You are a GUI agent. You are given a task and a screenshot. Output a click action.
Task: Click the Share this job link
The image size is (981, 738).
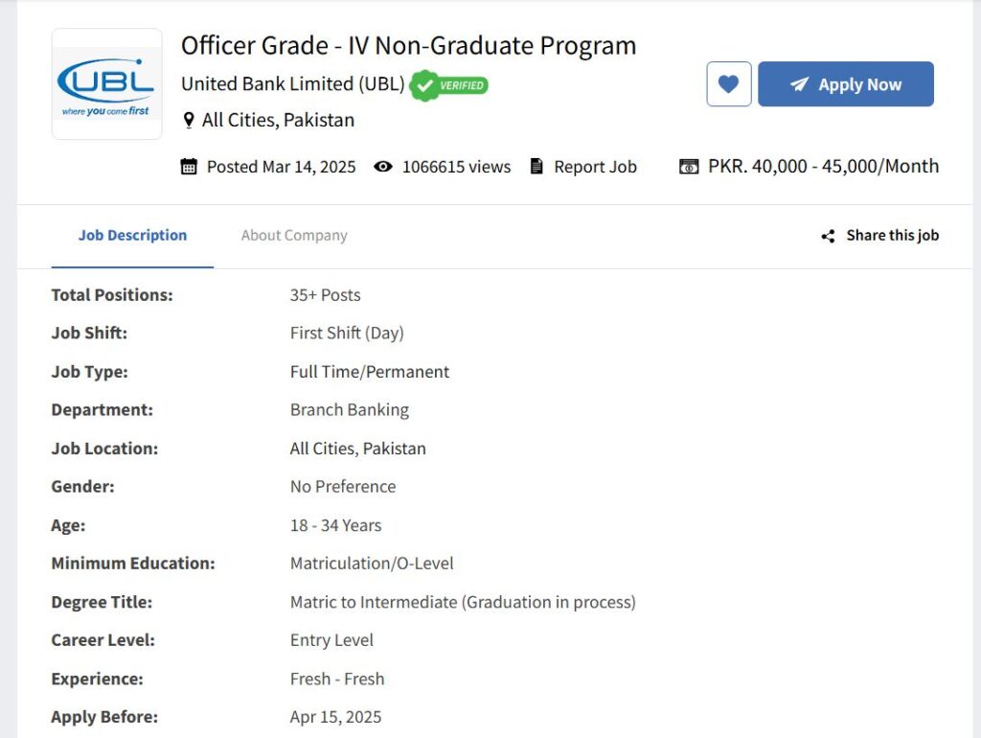click(x=892, y=236)
